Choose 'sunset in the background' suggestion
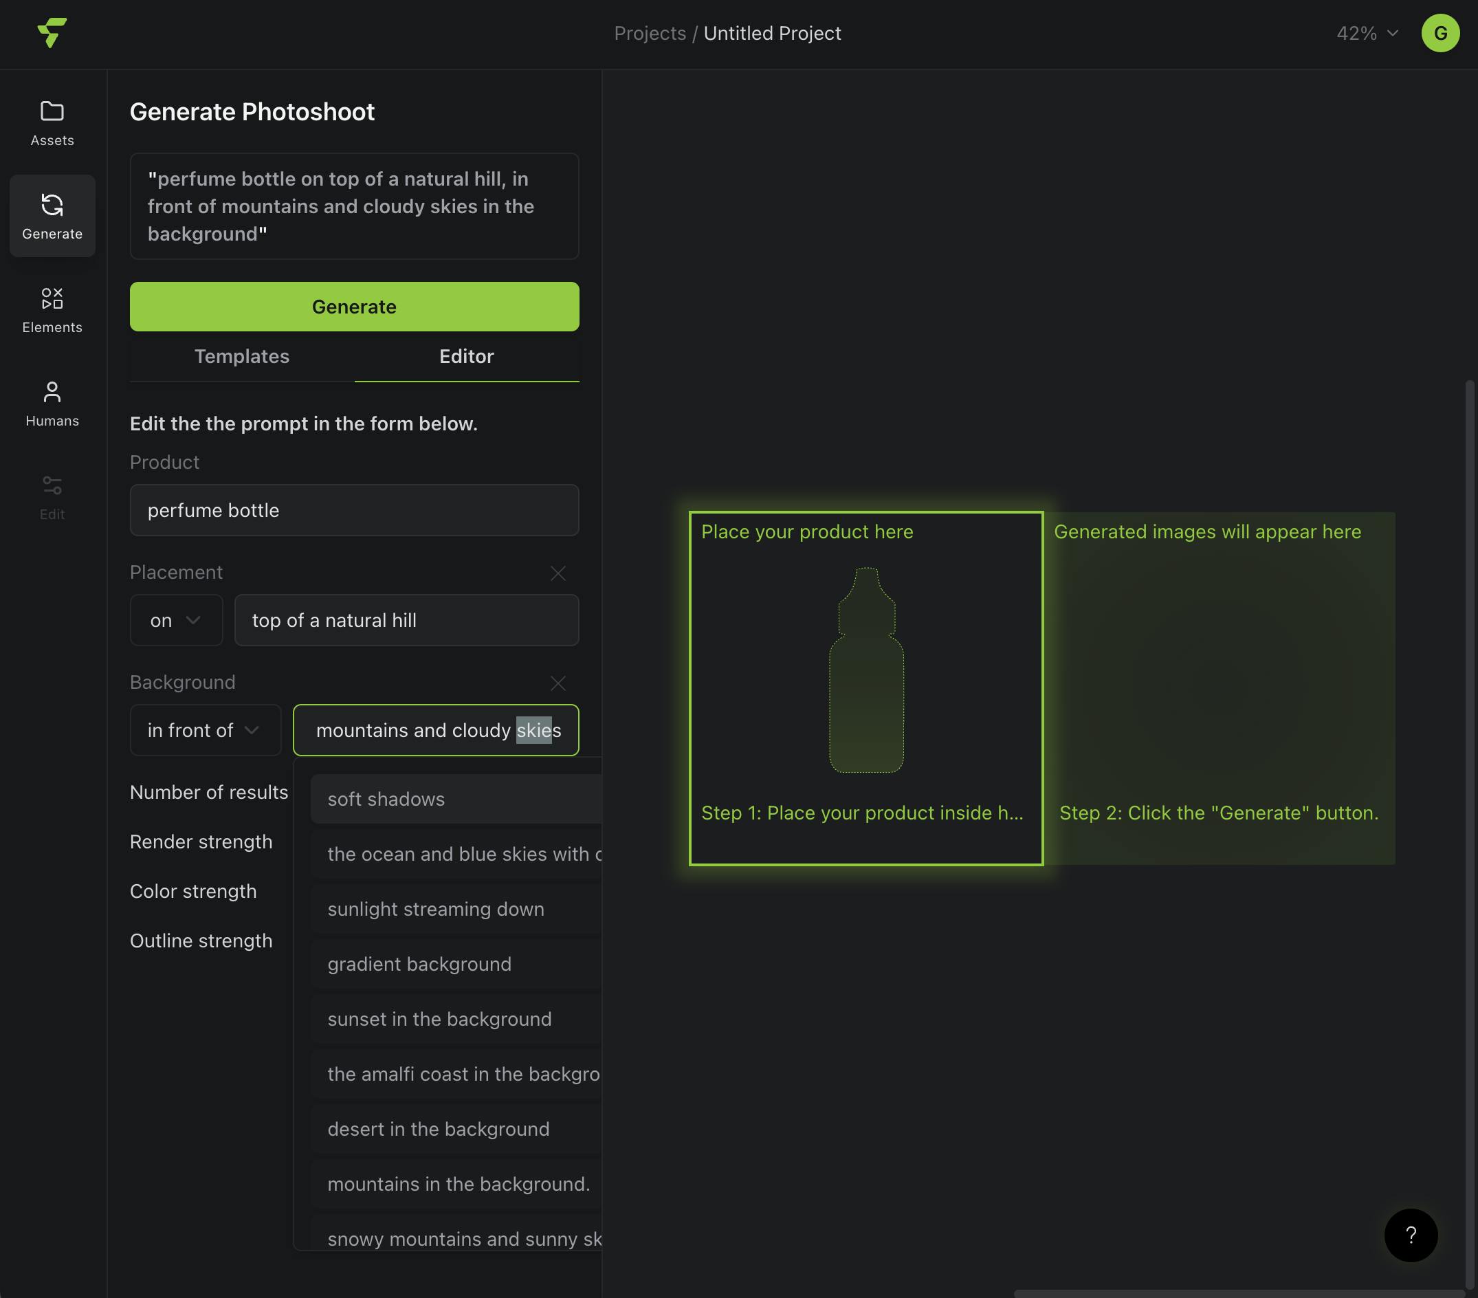Screen dimensions: 1478x1298 tap(439, 1019)
